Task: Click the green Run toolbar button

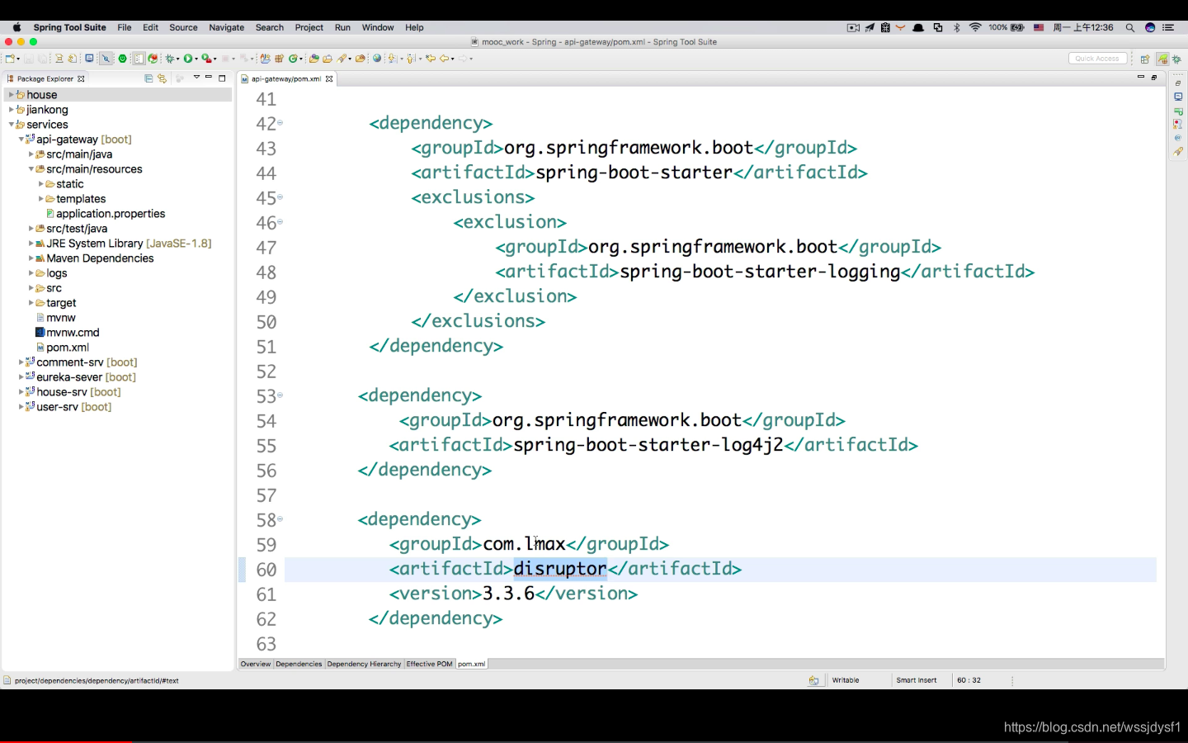Action: (188, 59)
